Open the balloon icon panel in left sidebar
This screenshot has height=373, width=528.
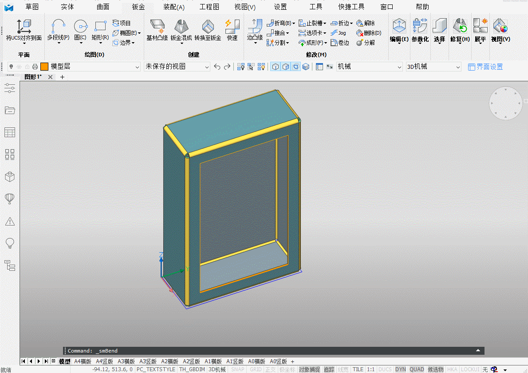(10, 199)
